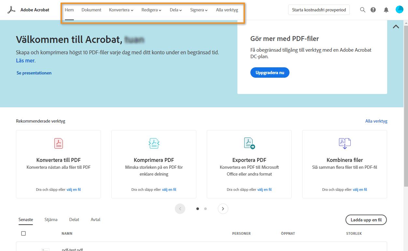Switch to the Delat tab
This screenshot has width=408, height=251.
(x=74, y=219)
